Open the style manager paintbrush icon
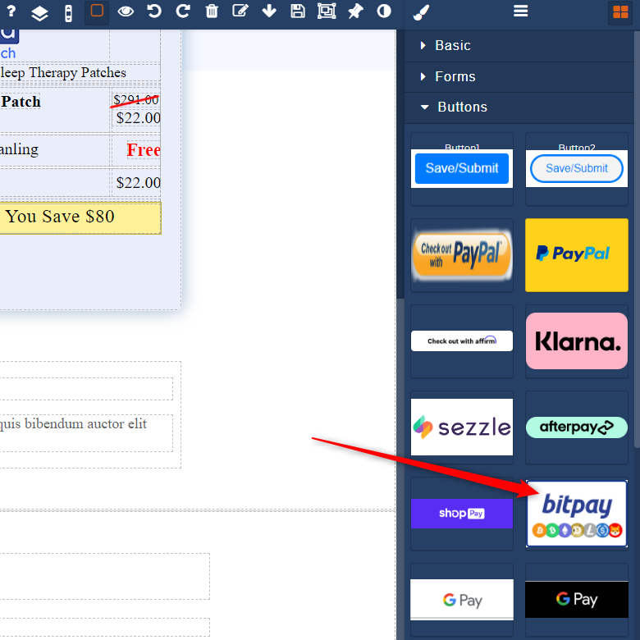640x640 pixels. click(420, 11)
